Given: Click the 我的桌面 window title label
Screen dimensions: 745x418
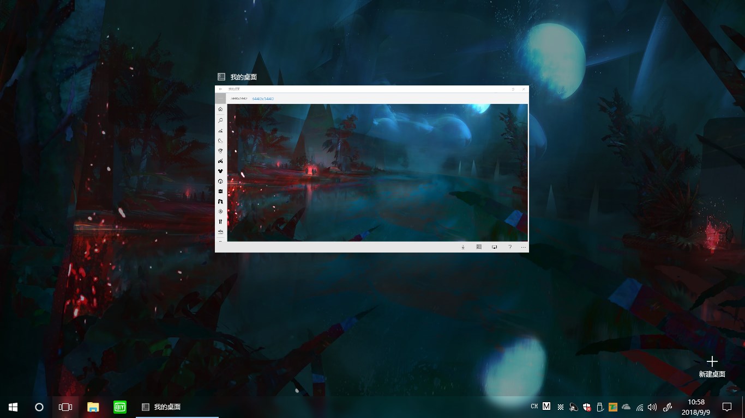Looking at the screenshot, I should pyautogui.click(x=244, y=77).
